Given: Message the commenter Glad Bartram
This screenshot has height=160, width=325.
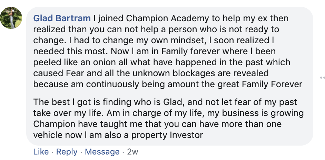Looking at the screenshot, I should (102, 152).
